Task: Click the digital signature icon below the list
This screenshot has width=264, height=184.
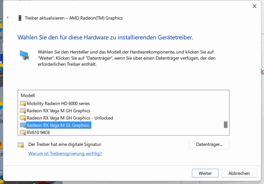Action: click(x=21, y=145)
